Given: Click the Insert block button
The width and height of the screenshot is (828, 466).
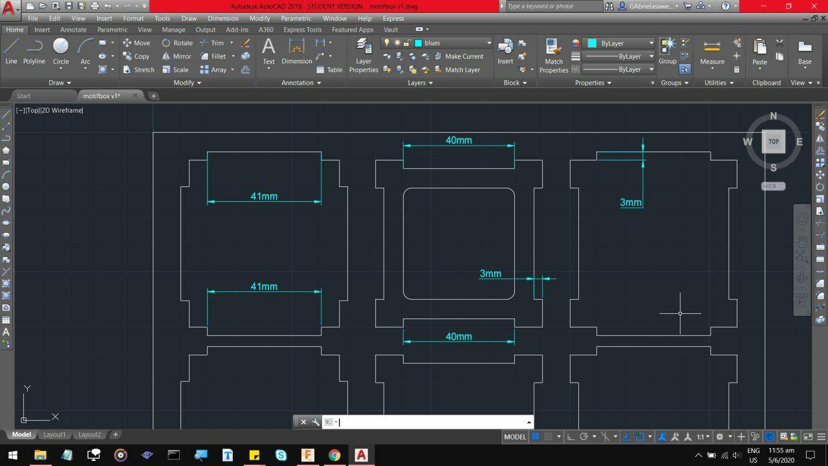Looking at the screenshot, I should coord(505,51).
